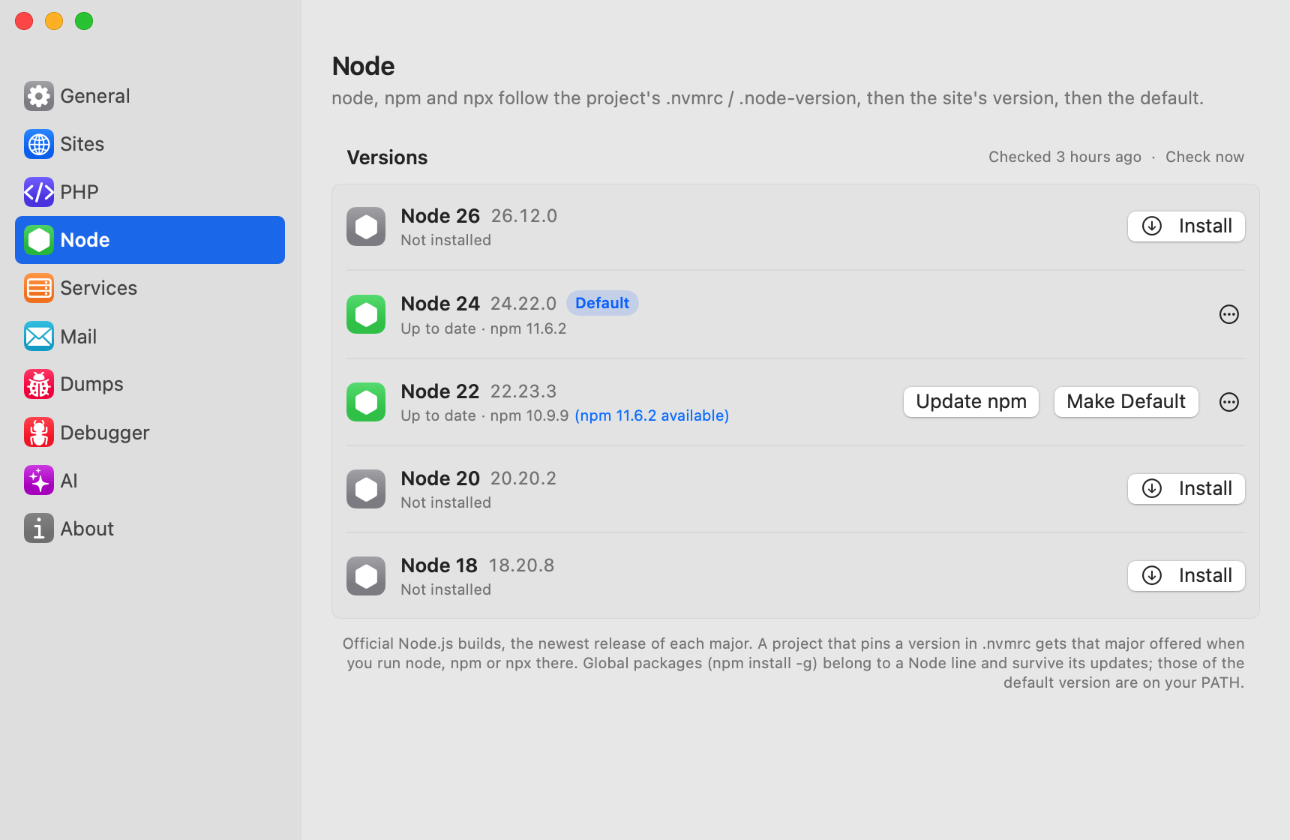Screen dimensions: 1290x840
Task: Click the Node 26 title text
Action: 440,216
